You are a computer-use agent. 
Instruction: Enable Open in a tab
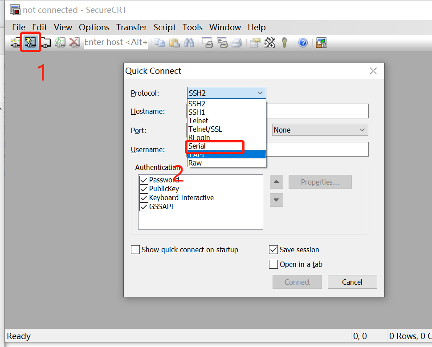(x=273, y=264)
